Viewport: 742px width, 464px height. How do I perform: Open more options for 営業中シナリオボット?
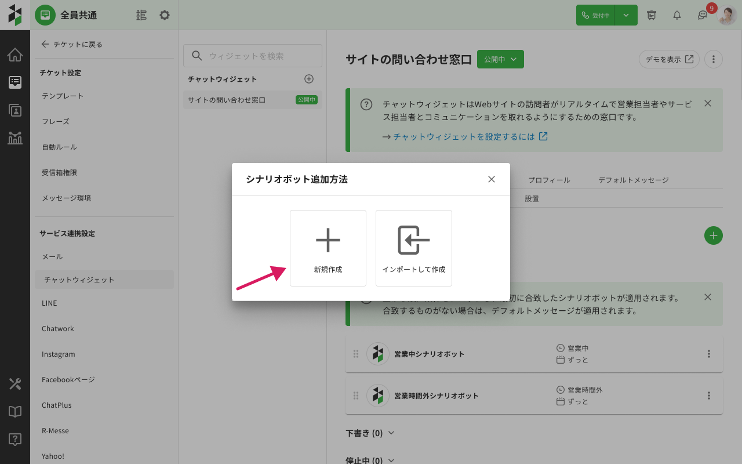pyautogui.click(x=708, y=354)
